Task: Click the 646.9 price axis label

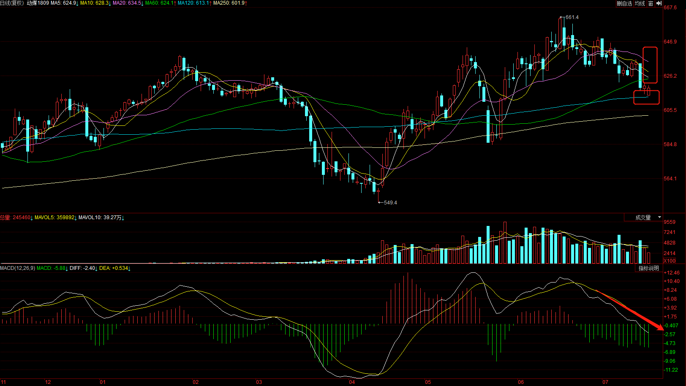Action: pos(670,42)
